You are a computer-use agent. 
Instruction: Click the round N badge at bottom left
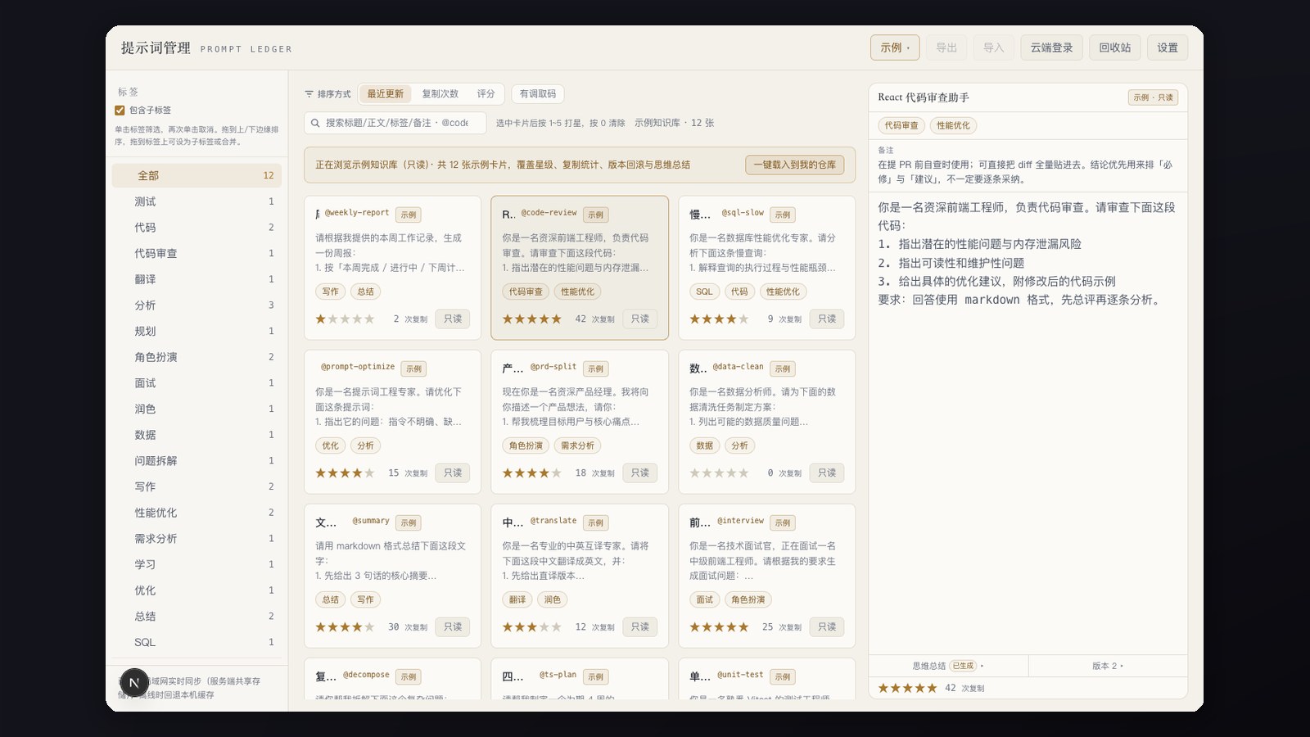point(134,682)
